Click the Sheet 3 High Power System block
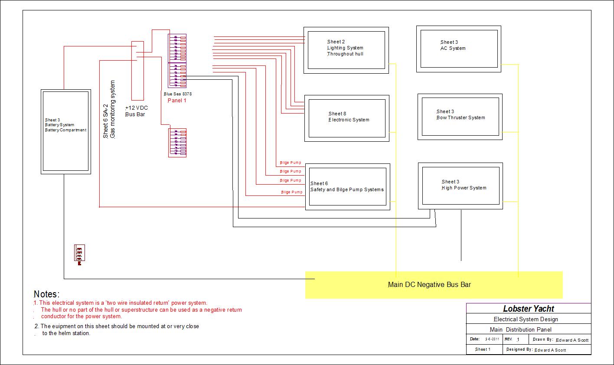 pyautogui.click(x=460, y=186)
